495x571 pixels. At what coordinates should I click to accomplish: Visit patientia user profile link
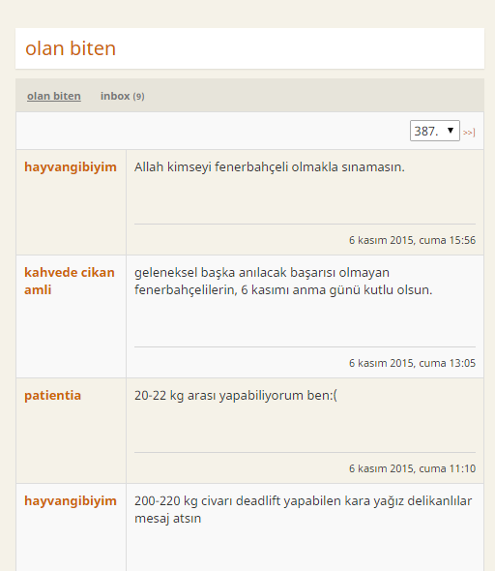coord(53,396)
